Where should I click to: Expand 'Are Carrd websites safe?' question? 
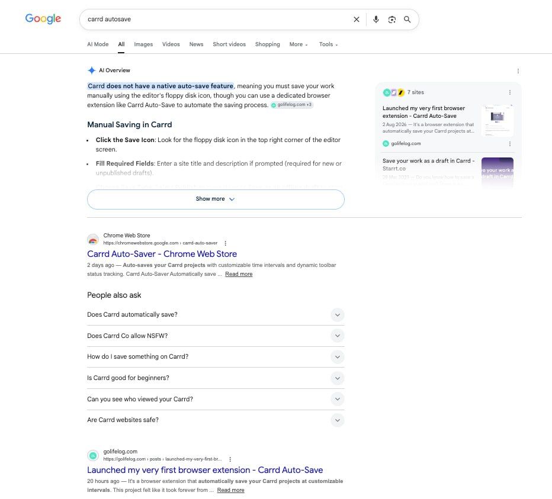tap(216, 420)
